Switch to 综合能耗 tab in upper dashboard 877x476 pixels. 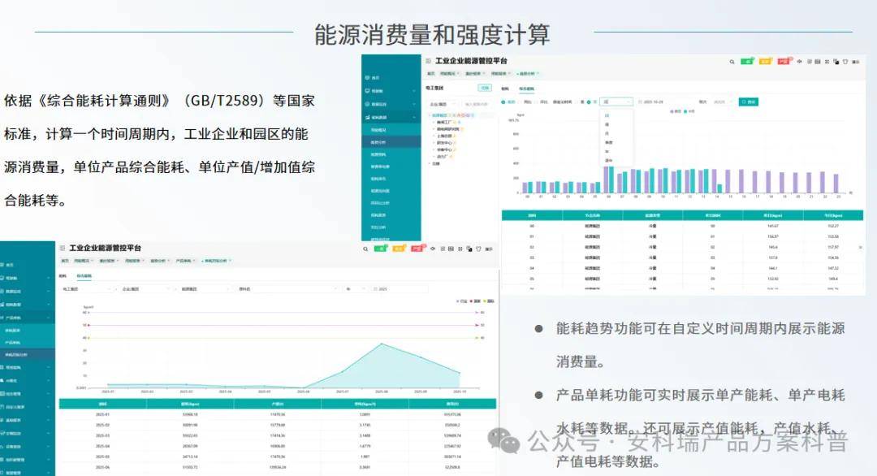tap(527, 88)
